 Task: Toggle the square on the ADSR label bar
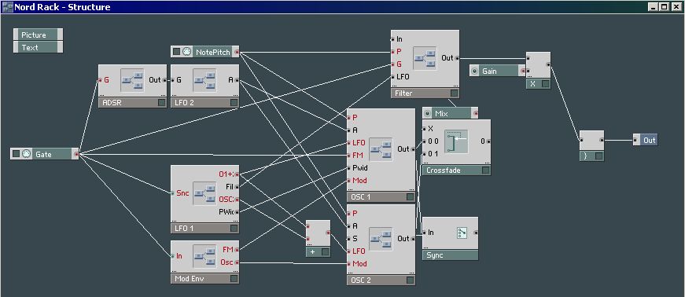click(x=162, y=103)
